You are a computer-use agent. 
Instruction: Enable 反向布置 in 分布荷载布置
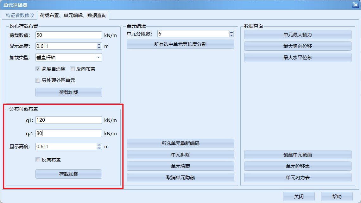(38, 160)
